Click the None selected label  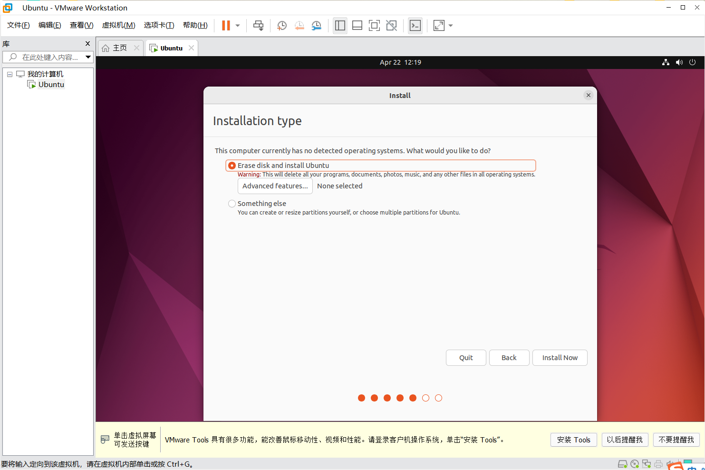point(339,186)
